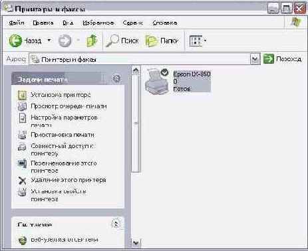This screenshot has height=251, width=308.
Task: Click the web site globe icon
Action: (x=22, y=240)
